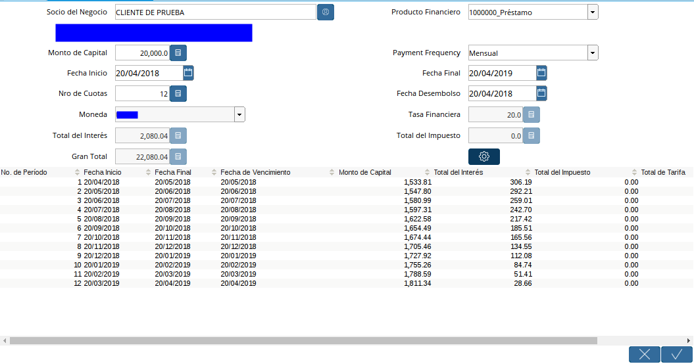Open the Fecha Inicio calendar picker
694x364 pixels.
pos(188,73)
